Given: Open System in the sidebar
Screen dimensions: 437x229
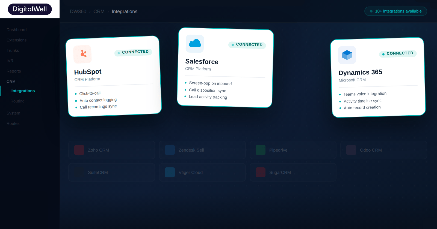Looking at the screenshot, I should pyautogui.click(x=13, y=113).
